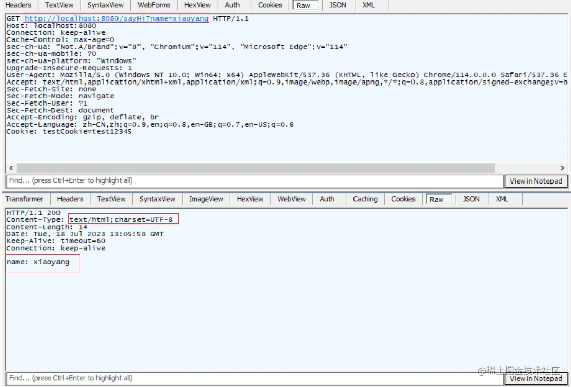The height and width of the screenshot is (387, 571).
Task: Click the User-Agent header line
Action: [x=287, y=75]
